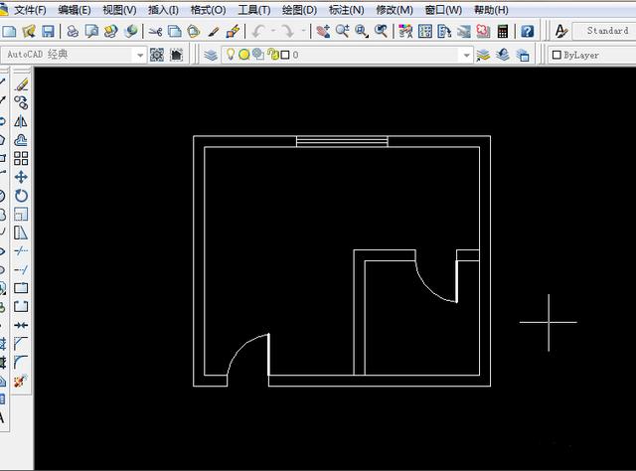
Task: Open the redo history dropdown arrow
Action: click(x=303, y=31)
